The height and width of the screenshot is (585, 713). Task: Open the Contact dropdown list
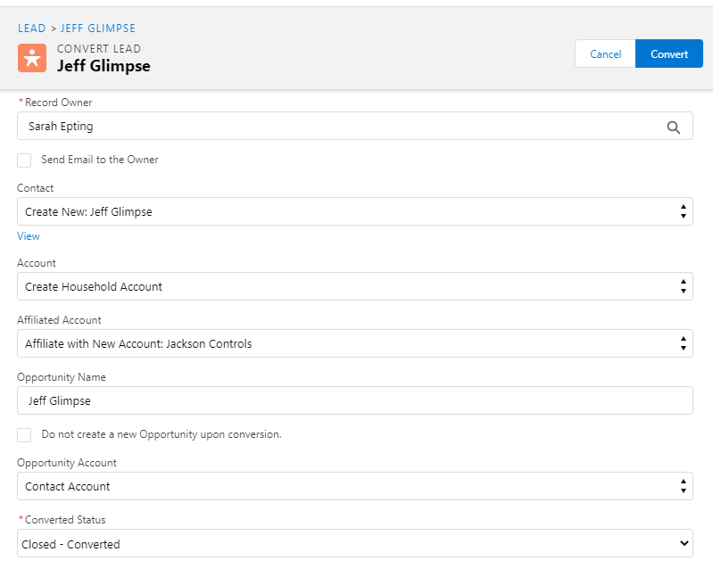pos(354,211)
